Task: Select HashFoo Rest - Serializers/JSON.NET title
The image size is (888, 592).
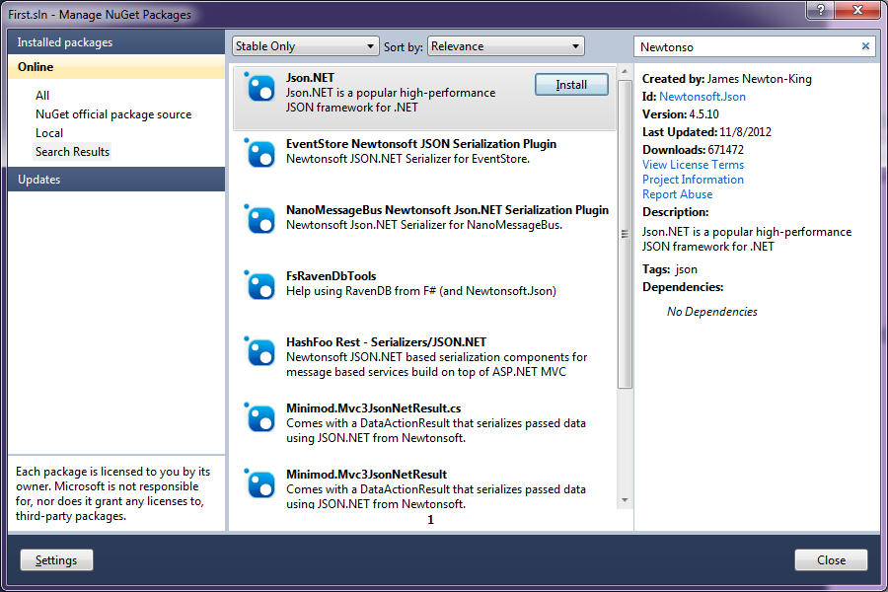Action: (386, 342)
